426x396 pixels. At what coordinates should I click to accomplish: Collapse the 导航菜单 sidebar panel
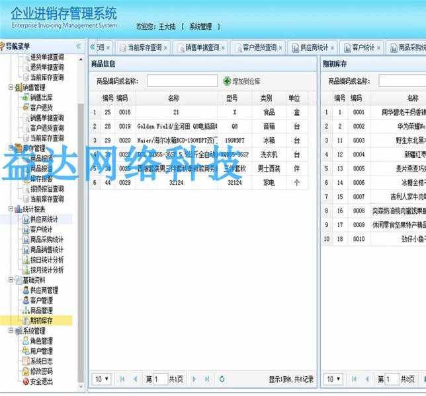pos(79,46)
